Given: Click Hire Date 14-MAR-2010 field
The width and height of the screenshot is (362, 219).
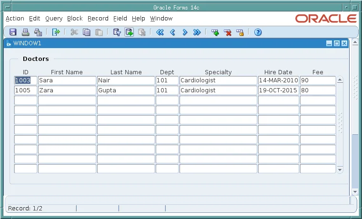Looking at the screenshot, I should tap(279, 80).
